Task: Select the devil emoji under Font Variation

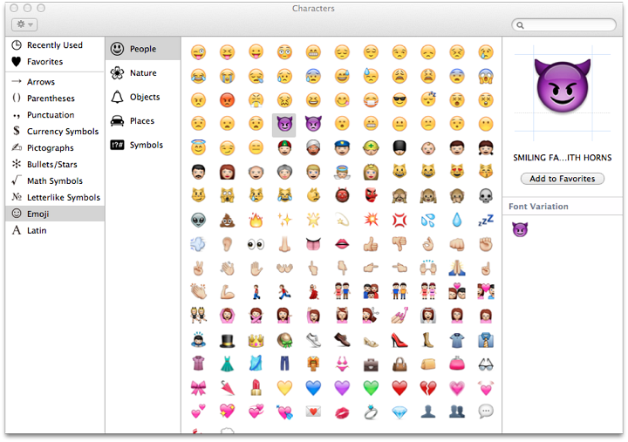Action: point(520,229)
